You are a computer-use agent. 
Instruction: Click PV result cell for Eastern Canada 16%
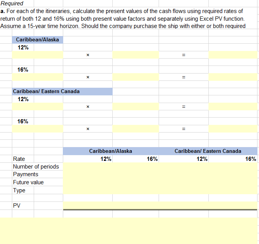[233, 206]
